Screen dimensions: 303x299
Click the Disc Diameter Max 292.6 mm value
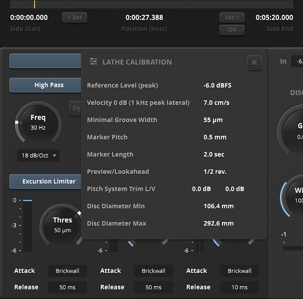click(218, 223)
